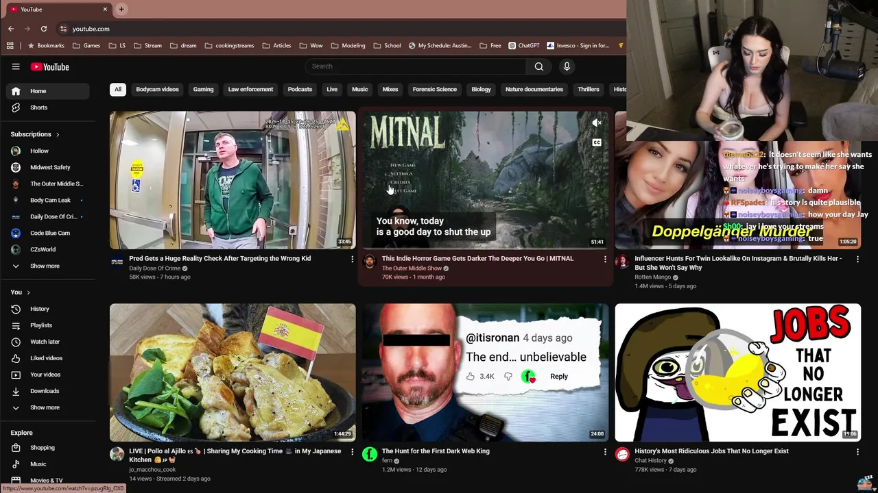Open Watch later in the sidebar

click(x=47, y=342)
